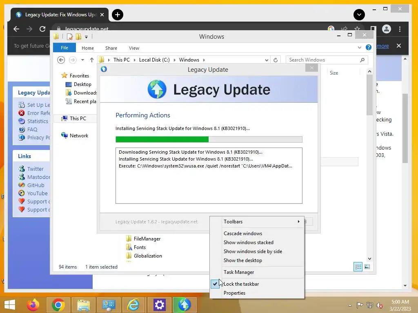This screenshot has height=313, width=418.
Task: Switch to Legacy Update taskbar icon
Action: pos(185,305)
